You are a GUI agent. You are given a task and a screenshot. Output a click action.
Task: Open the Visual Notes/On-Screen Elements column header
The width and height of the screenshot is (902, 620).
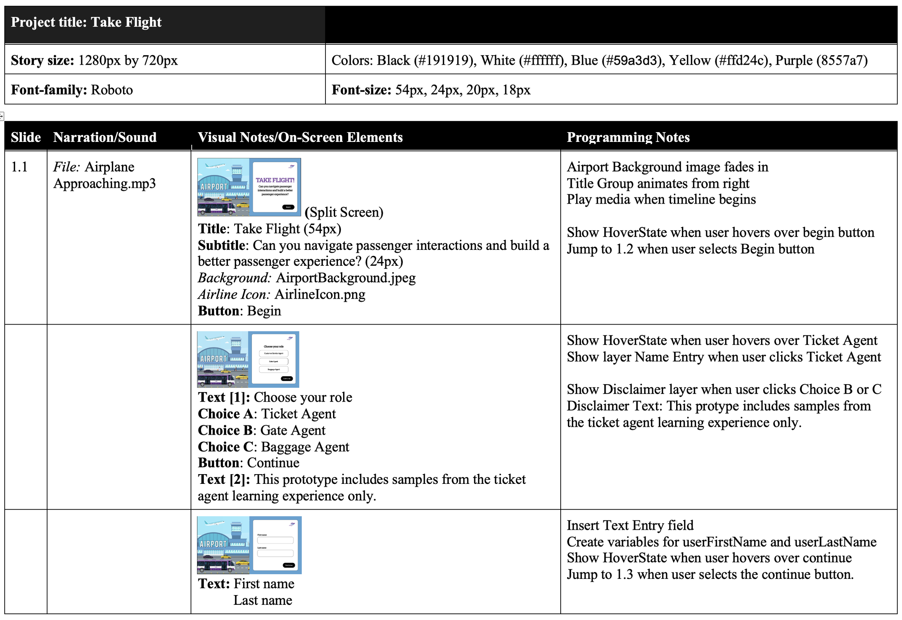point(299,137)
